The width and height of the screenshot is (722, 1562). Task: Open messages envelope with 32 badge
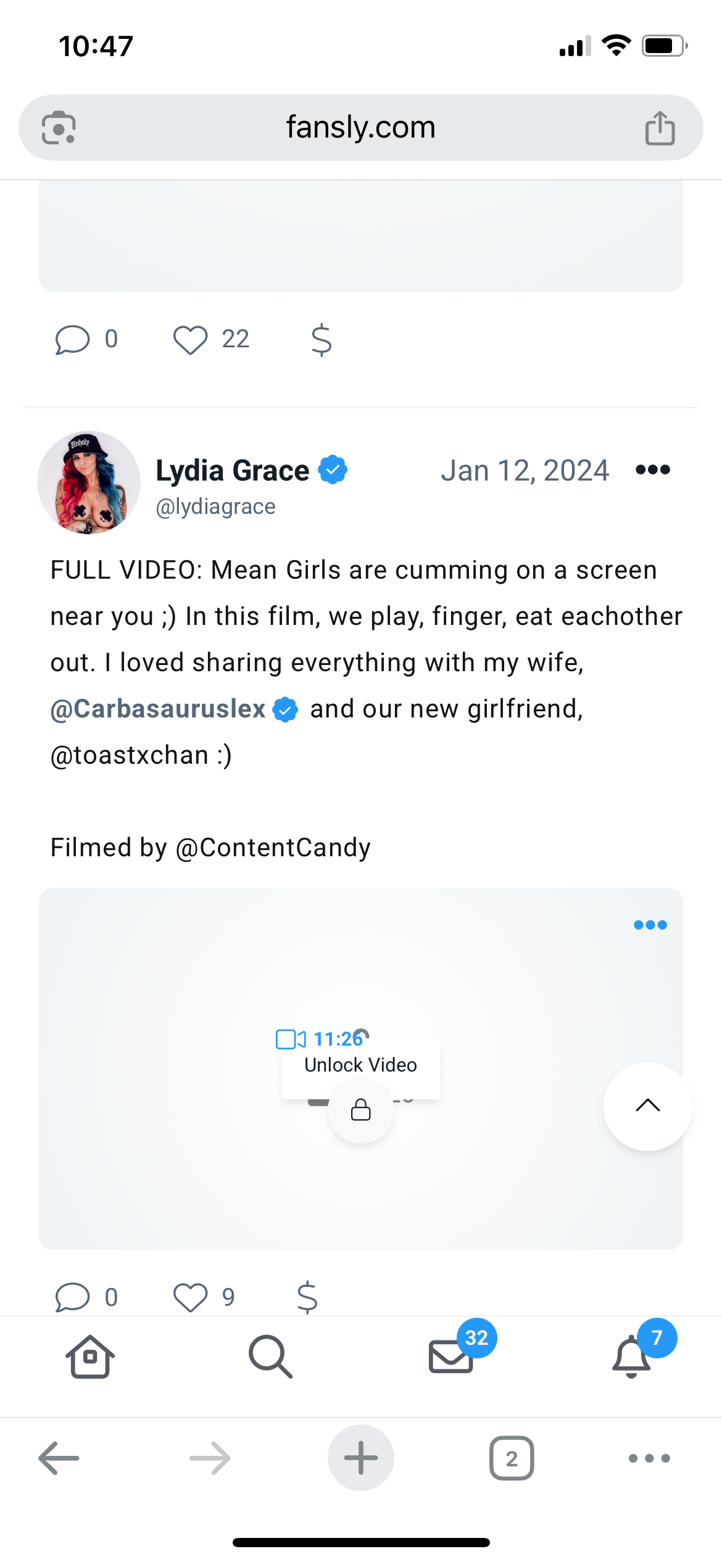point(452,1357)
